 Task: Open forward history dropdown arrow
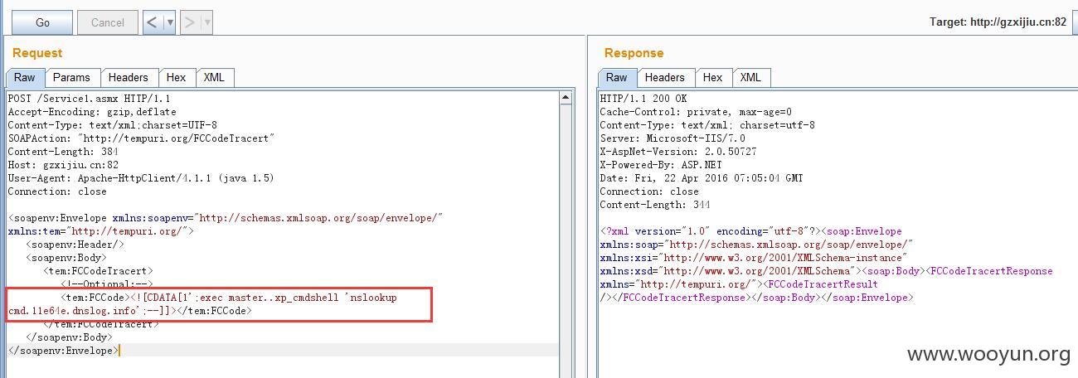pos(207,22)
